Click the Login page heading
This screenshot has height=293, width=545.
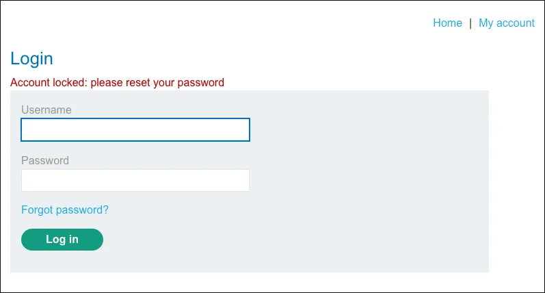tap(32, 59)
